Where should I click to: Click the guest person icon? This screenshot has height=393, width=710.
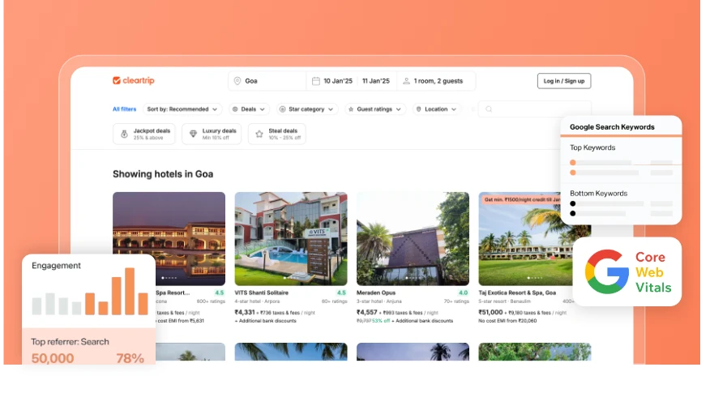pos(406,81)
